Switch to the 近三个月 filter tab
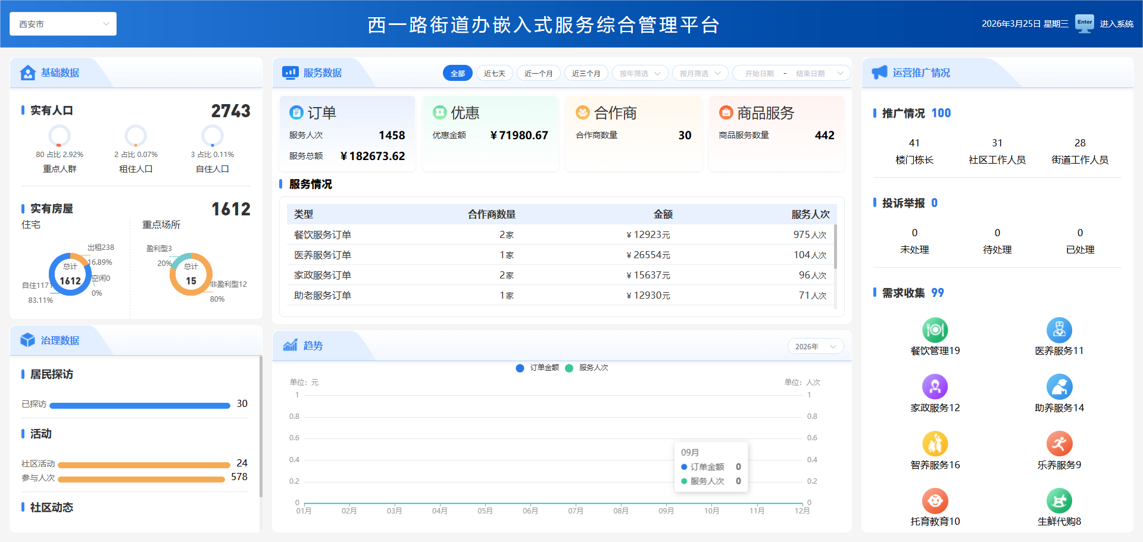The width and height of the screenshot is (1143, 542). point(586,73)
